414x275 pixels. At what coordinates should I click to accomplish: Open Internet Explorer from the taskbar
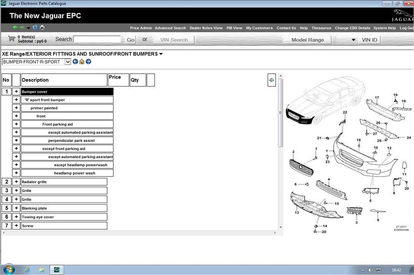coord(26,270)
